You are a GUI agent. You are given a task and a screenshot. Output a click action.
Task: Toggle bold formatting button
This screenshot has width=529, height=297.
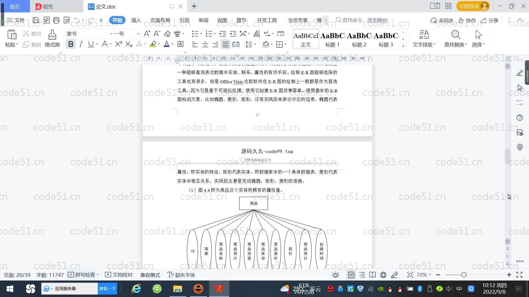(x=71, y=44)
